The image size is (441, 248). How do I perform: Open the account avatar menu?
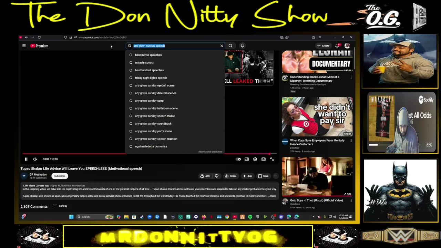(x=347, y=45)
